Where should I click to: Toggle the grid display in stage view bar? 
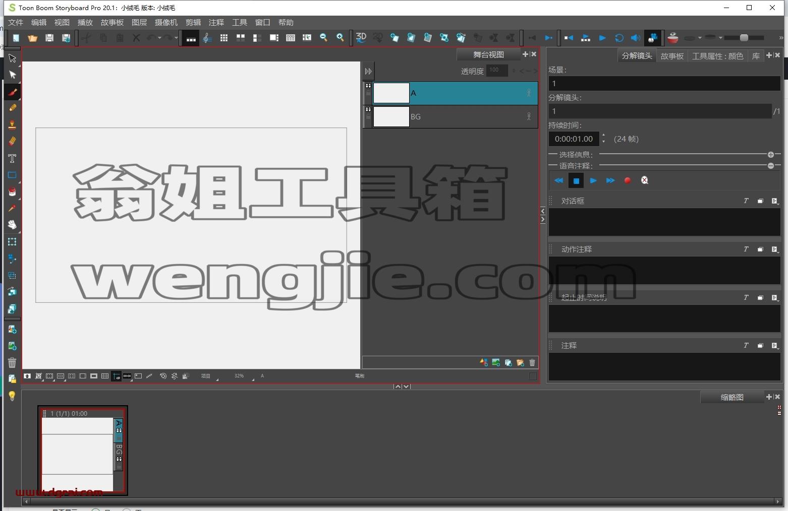[x=105, y=376]
